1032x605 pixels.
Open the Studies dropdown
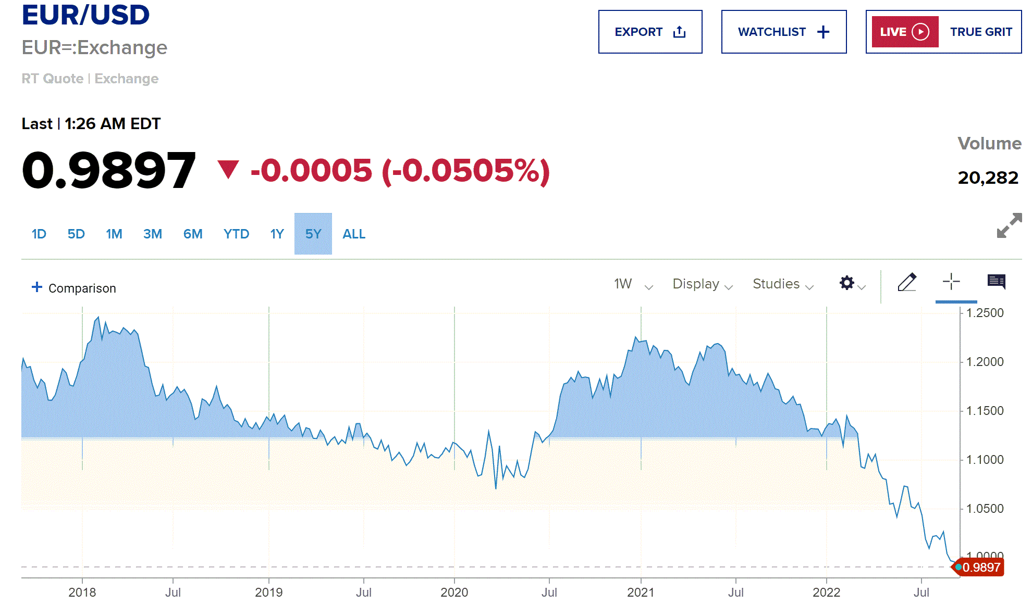[783, 284]
